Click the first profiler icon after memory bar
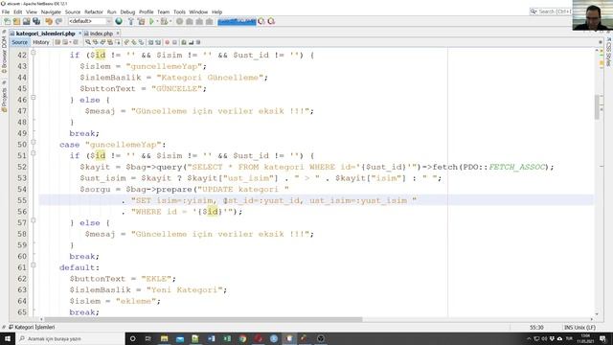The height and width of the screenshot is (345, 613). (261, 21)
